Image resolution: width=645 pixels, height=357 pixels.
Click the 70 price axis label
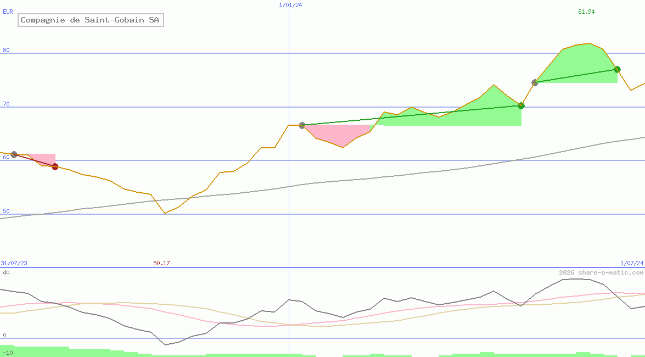click(6, 104)
